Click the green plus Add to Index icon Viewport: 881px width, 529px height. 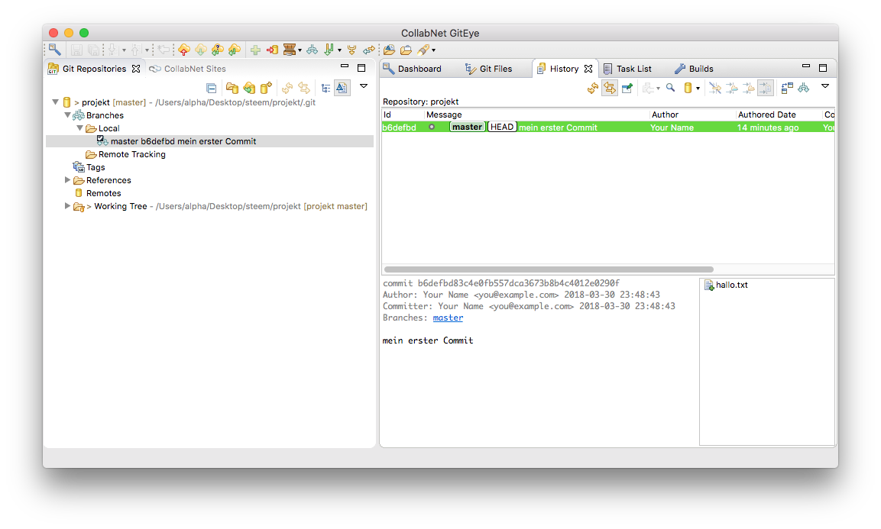coord(256,50)
